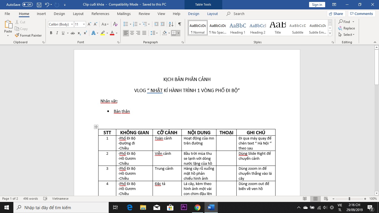Viewport: 379px width, 213px height.
Task: Center align the paragraph
Action: pyautogui.click(x=132, y=33)
